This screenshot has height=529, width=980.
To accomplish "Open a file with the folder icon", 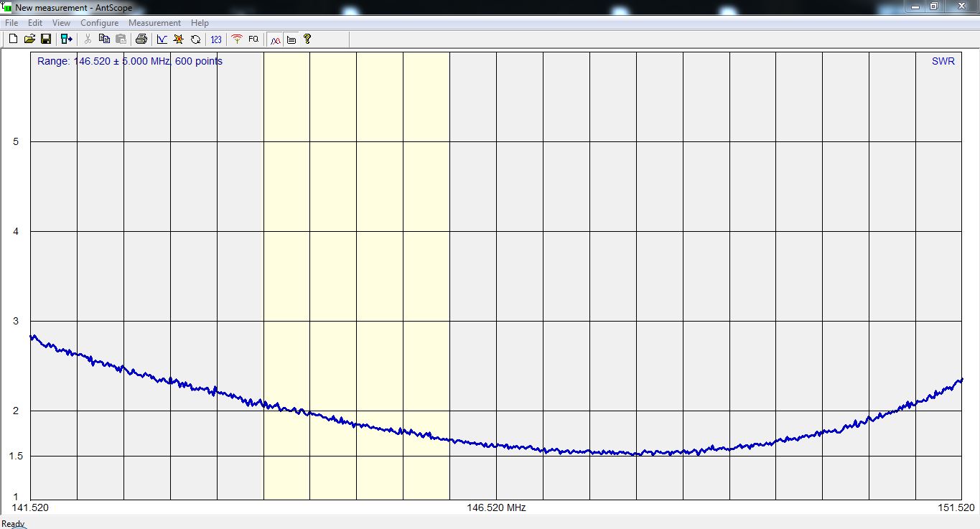I will tap(29, 39).
